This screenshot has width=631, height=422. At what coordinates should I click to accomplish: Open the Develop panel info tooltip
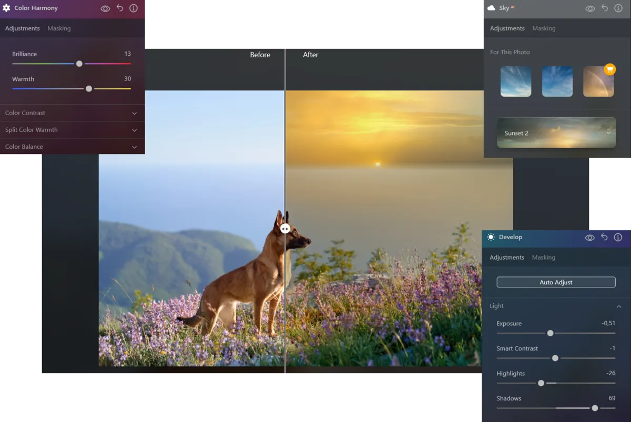pyautogui.click(x=618, y=237)
